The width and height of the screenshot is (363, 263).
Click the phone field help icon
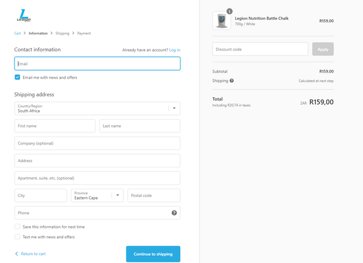pos(174,213)
